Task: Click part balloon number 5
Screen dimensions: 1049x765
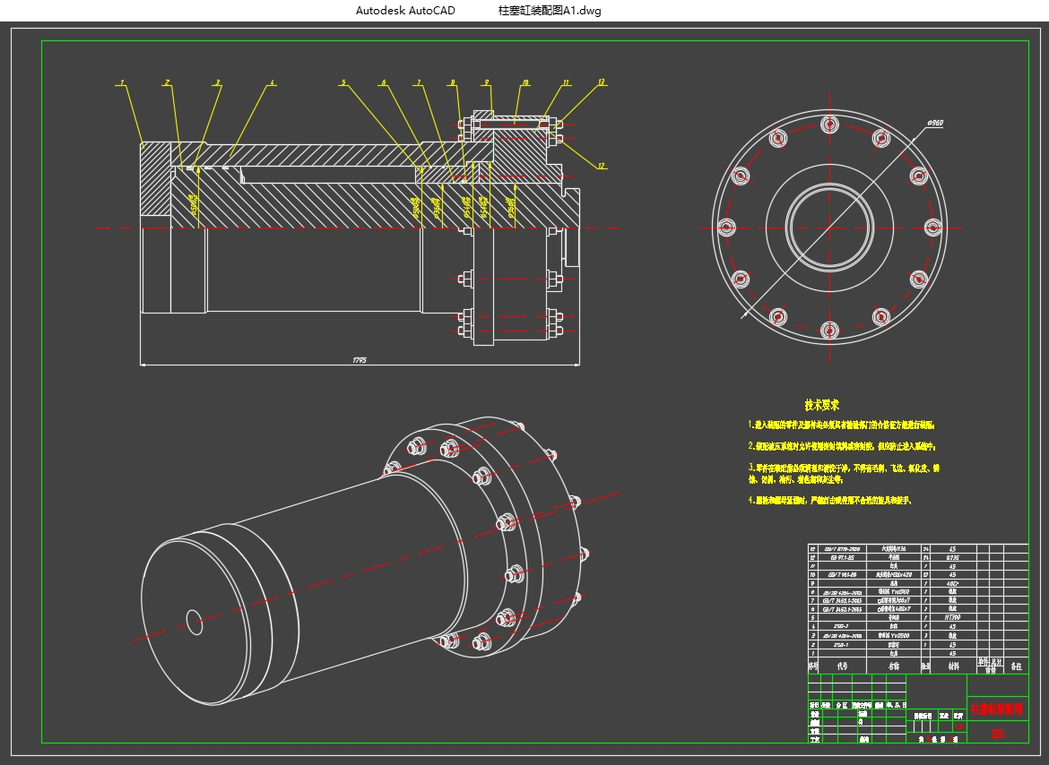Action: (342, 82)
